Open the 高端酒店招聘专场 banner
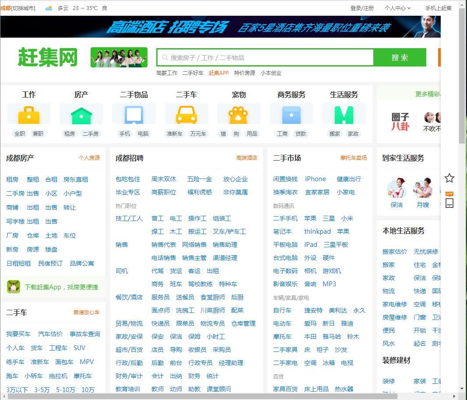The width and height of the screenshot is (467, 400). click(x=221, y=27)
